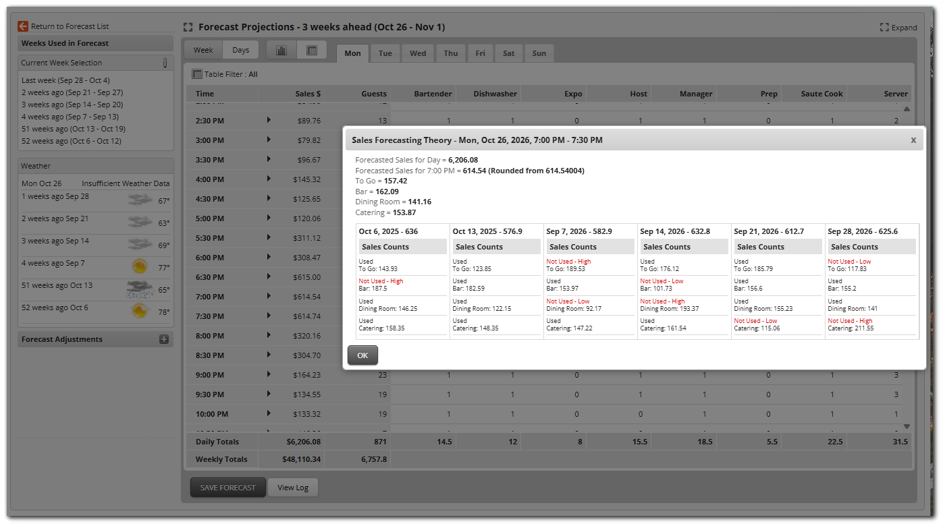
Task: Click the fullscreen icon beside Forecast Projections title
Action: (x=188, y=28)
